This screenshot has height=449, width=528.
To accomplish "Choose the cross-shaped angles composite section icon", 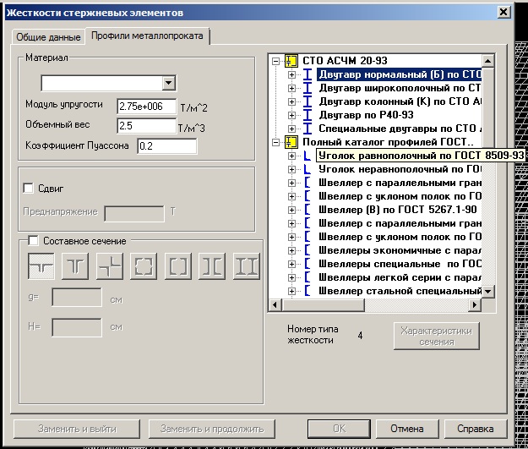I will (111, 266).
